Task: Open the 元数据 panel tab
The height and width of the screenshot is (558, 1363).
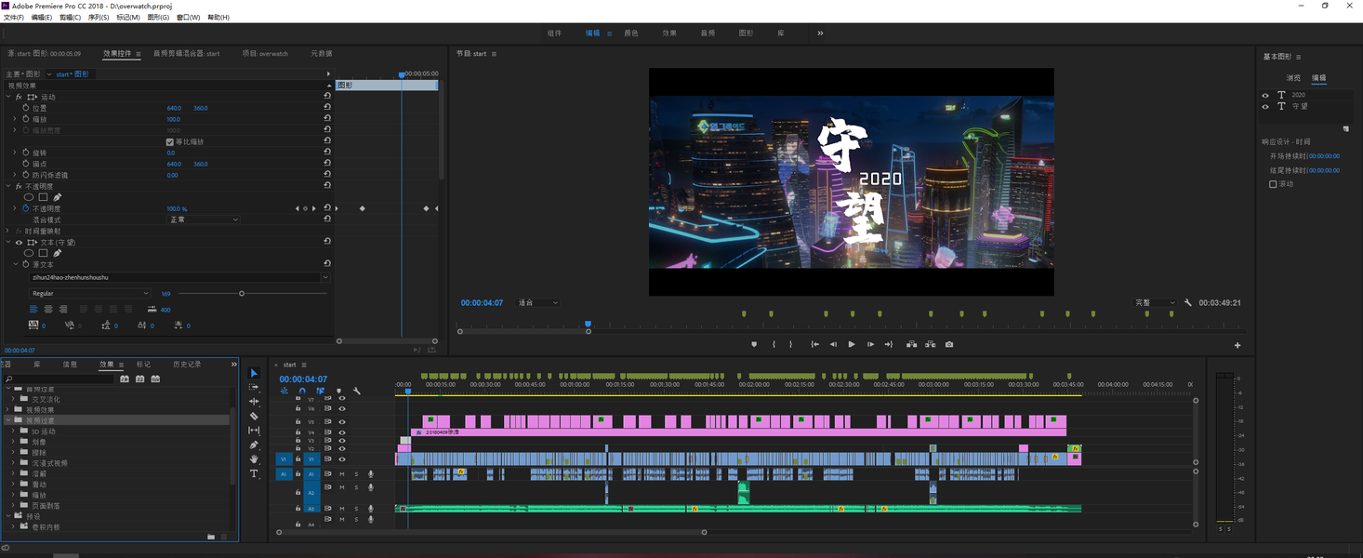Action: tap(322, 54)
